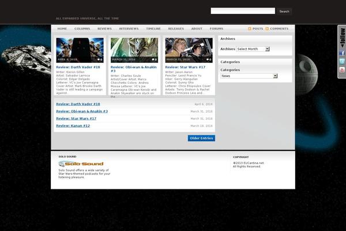Viewport: 346px width, 231px height.
Task: Expand the follow sidebar tab
Action: click(342, 38)
